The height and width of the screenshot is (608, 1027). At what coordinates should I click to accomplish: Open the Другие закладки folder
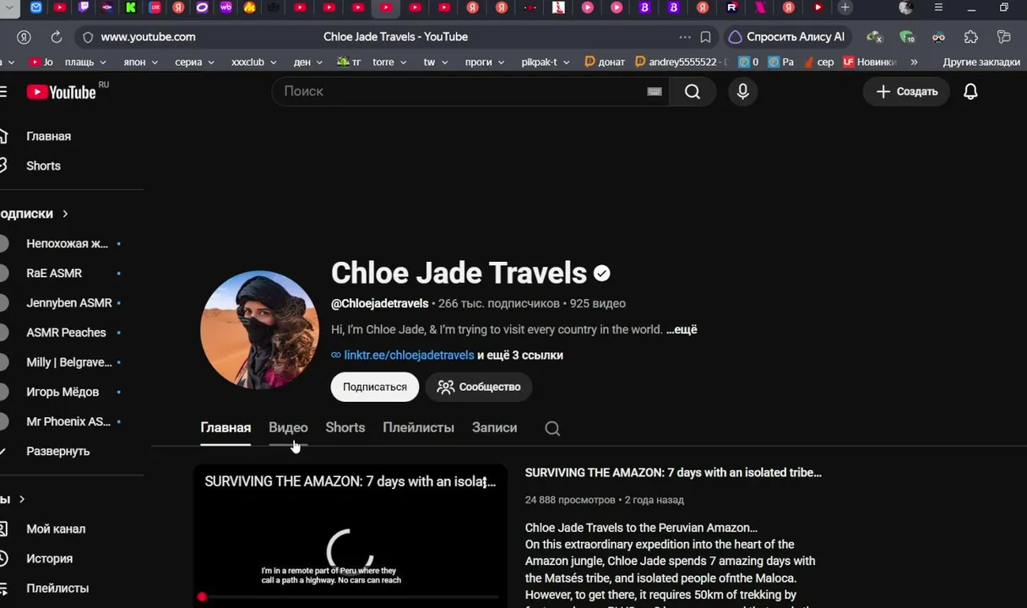(981, 62)
